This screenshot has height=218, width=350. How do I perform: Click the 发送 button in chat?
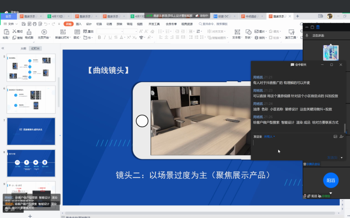point(332,157)
